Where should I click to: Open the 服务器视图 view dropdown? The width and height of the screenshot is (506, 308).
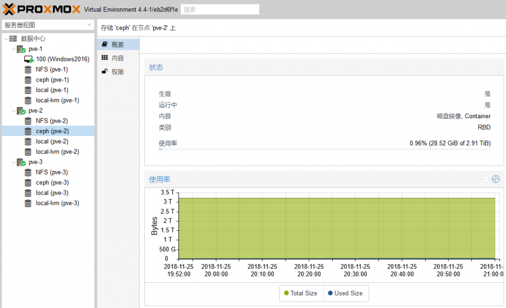[x=48, y=25]
